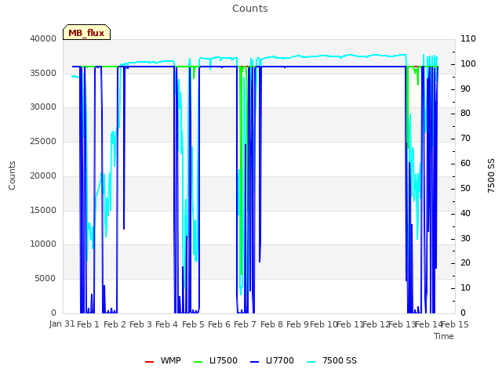Click the Feb 4 date tick
Image resolution: width=502 pixels, height=376 pixels.
[166, 324]
